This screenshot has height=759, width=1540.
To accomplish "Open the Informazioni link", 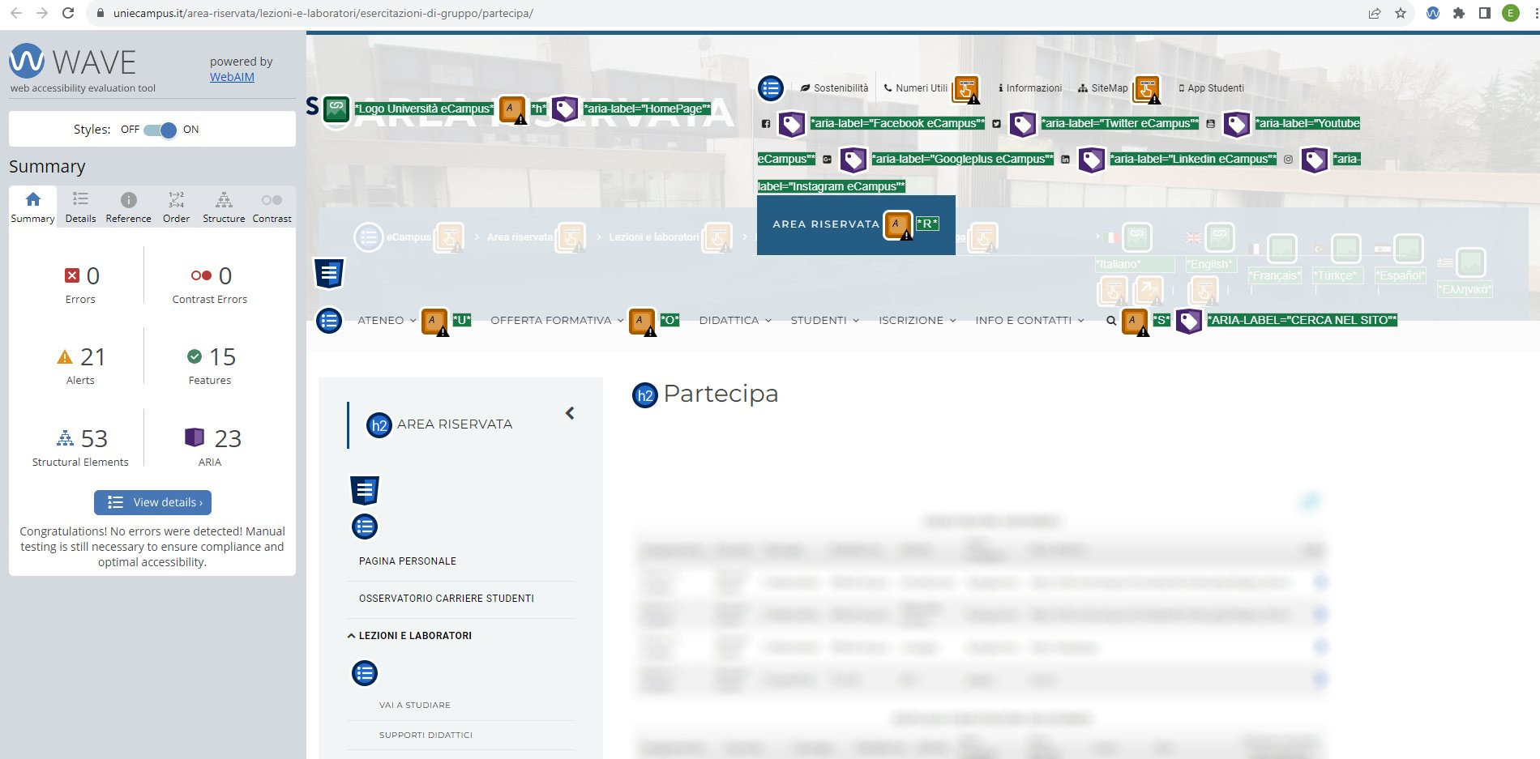I will tap(1029, 88).
